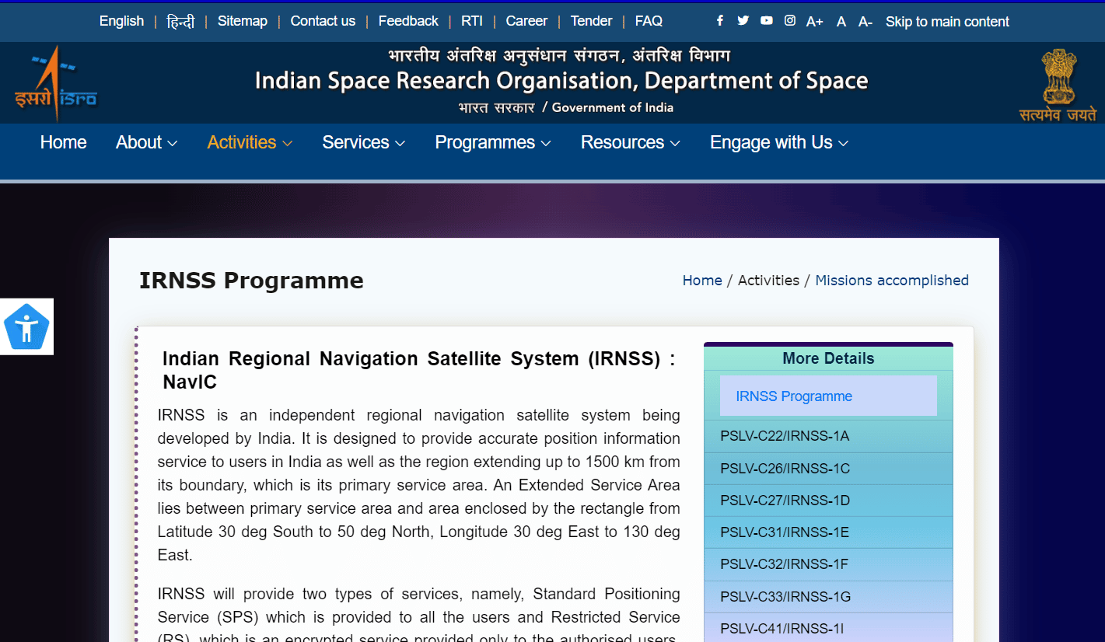Open the Sitemap link
Screen dimensions: 1105x642
coord(243,22)
